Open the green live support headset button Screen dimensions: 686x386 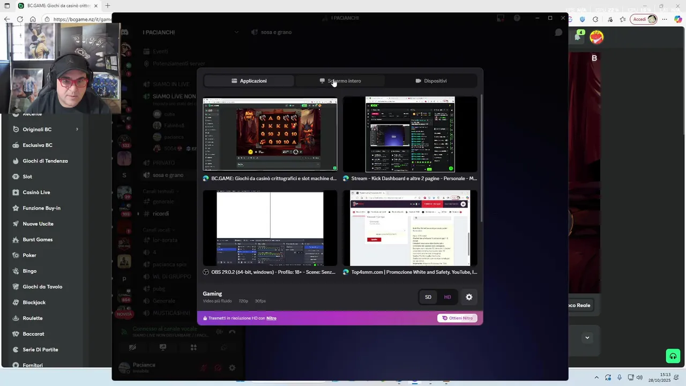pyautogui.click(x=673, y=357)
